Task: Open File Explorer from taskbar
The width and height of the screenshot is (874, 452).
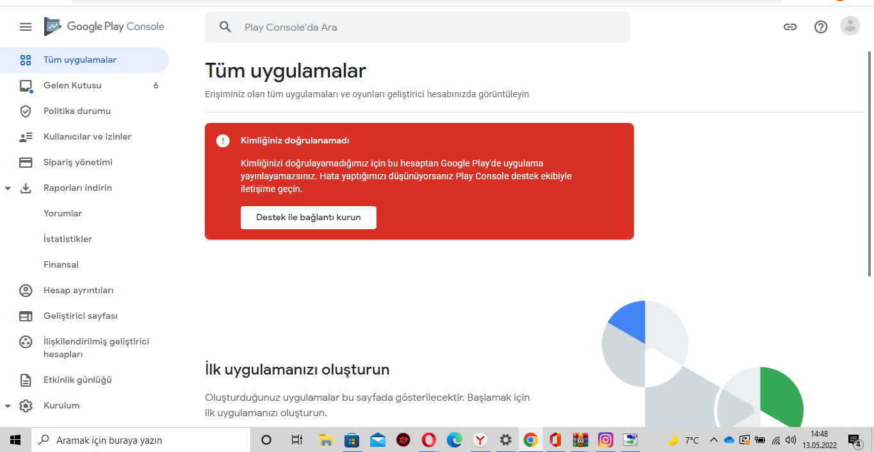Action: coord(327,440)
